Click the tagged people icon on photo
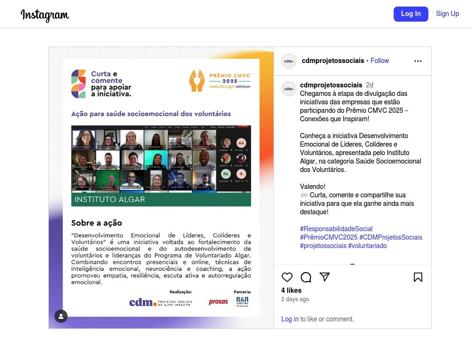The width and height of the screenshot is (472, 343). click(61, 316)
